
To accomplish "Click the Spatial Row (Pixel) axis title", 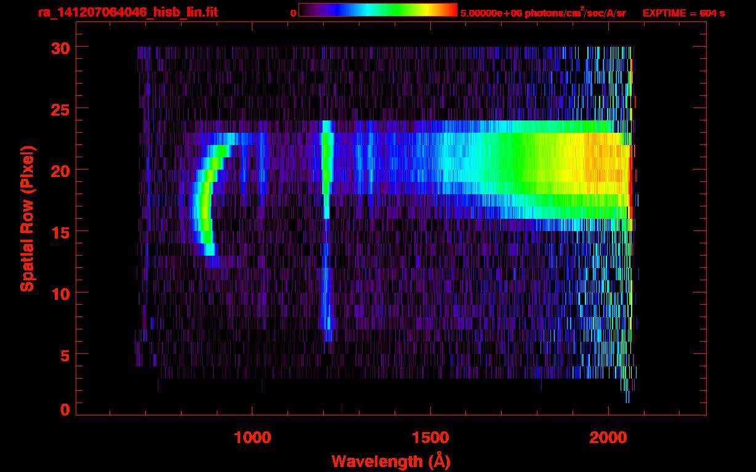I will pyautogui.click(x=27, y=218).
